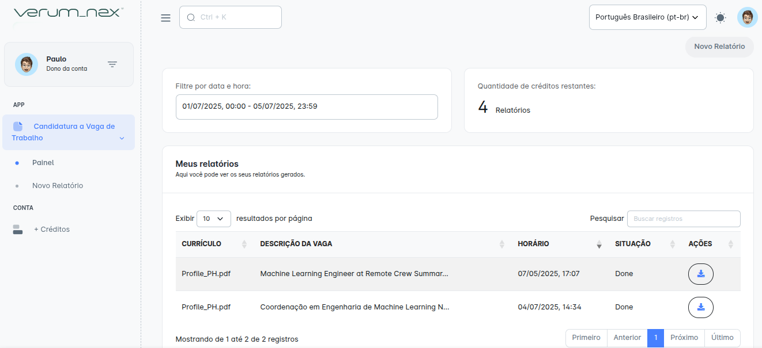Click the Buscar registros search field
This screenshot has height=348, width=762.
[683, 219]
